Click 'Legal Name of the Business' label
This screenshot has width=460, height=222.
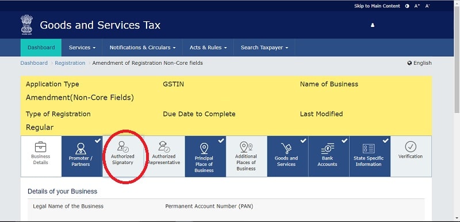coord(68,206)
